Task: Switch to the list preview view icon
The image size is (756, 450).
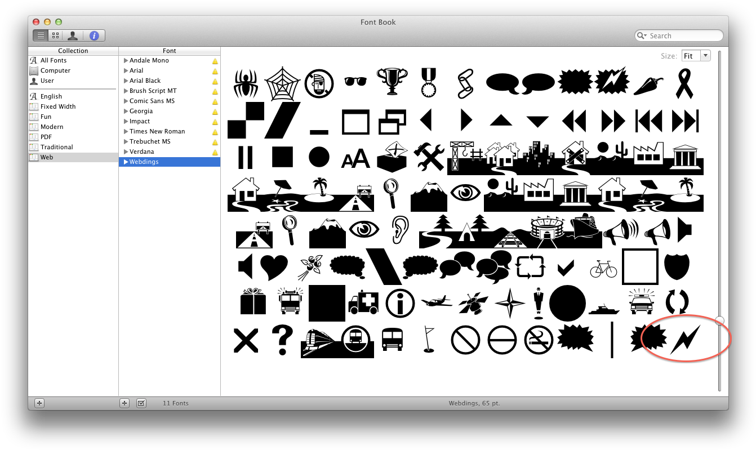Action: coord(41,35)
